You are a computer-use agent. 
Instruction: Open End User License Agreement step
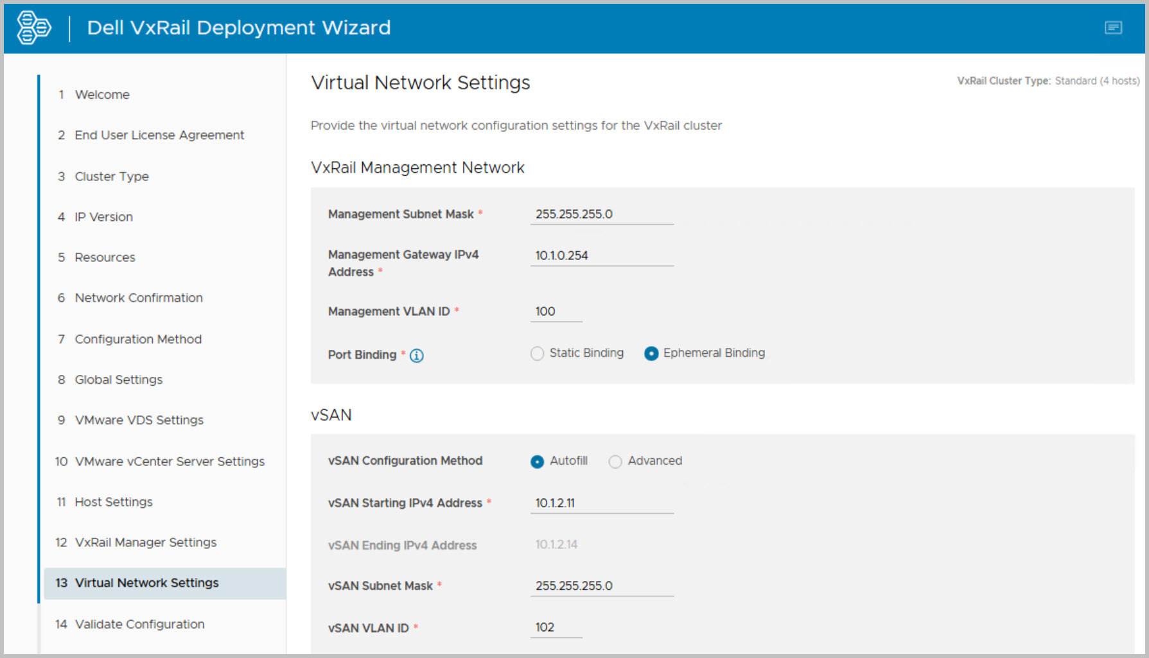pyautogui.click(x=159, y=135)
